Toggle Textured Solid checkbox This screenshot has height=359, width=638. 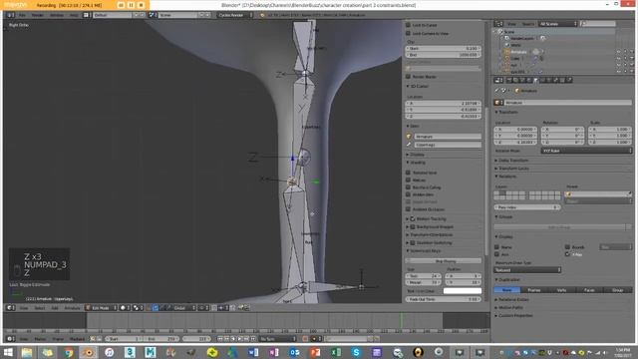408,173
